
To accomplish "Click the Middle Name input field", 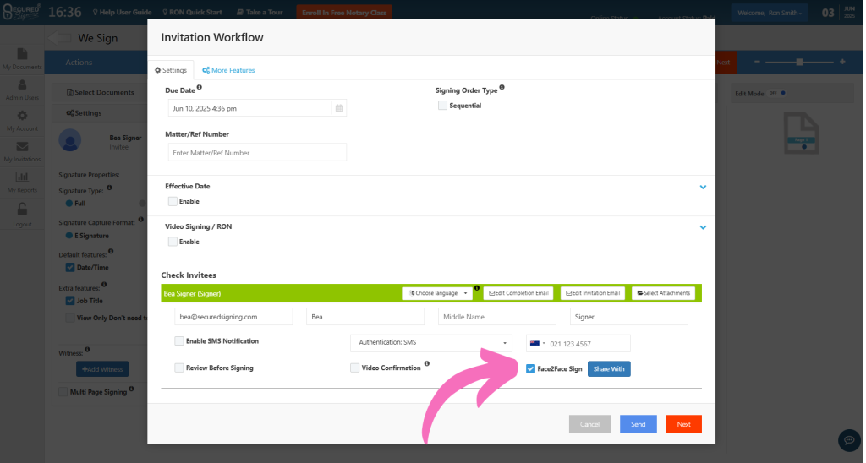I will point(496,317).
